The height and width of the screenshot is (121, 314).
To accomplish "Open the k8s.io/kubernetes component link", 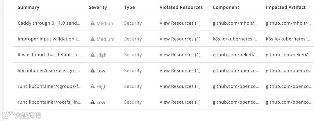I will click(x=235, y=39).
